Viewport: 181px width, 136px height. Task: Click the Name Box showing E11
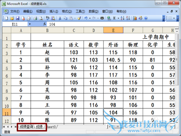click(15, 24)
